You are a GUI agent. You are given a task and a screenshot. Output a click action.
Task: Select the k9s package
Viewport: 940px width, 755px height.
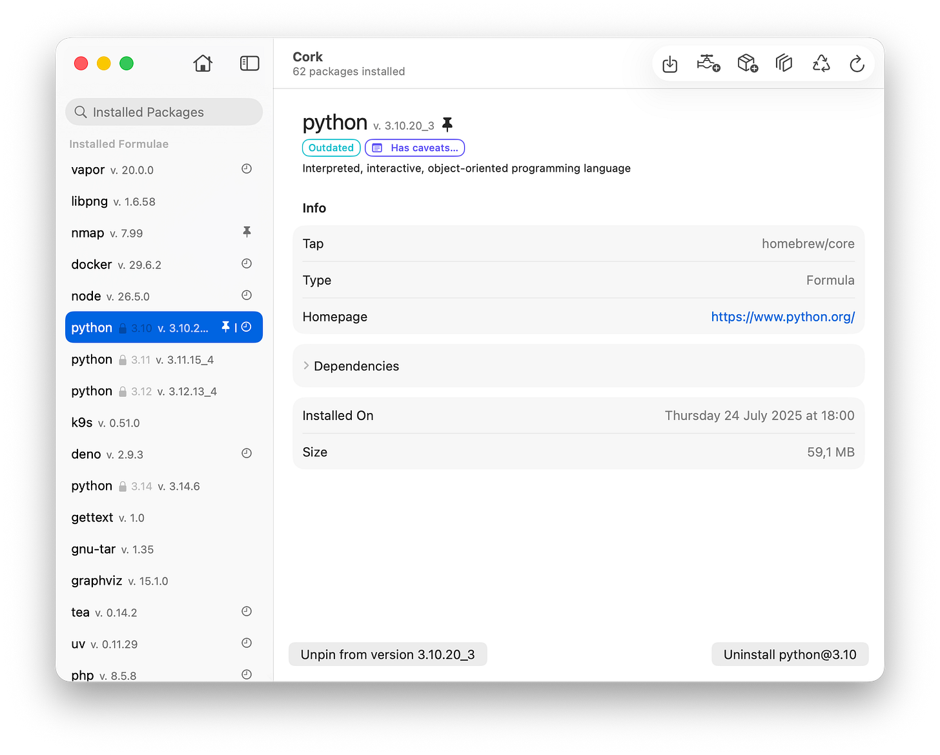[164, 423]
